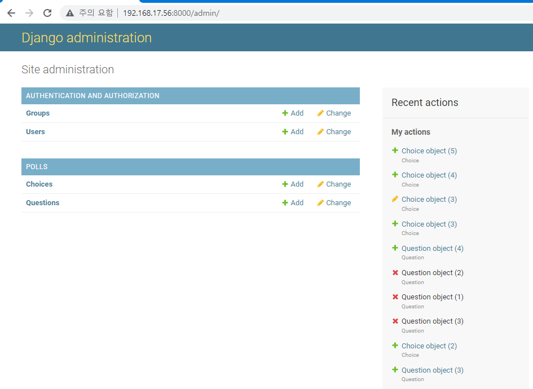Click the green plus icon for Groups

point(285,113)
